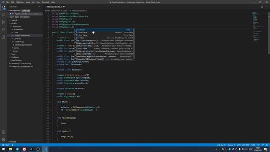The image size is (270, 152).
Task: Click the Visual Studio Code logo
Action: 3,2
